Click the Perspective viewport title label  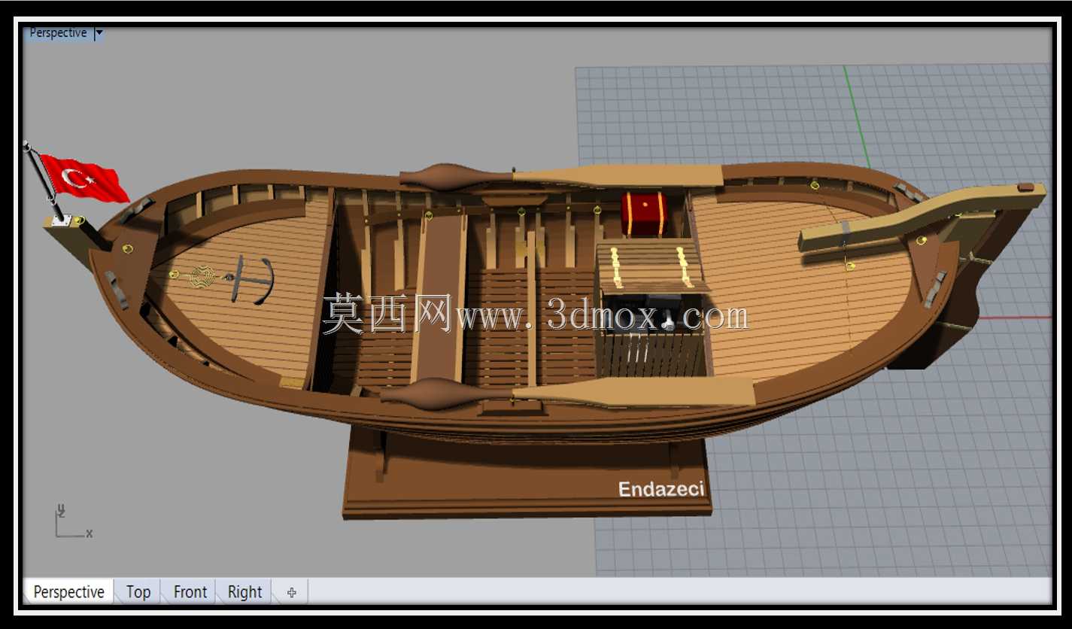(x=58, y=33)
